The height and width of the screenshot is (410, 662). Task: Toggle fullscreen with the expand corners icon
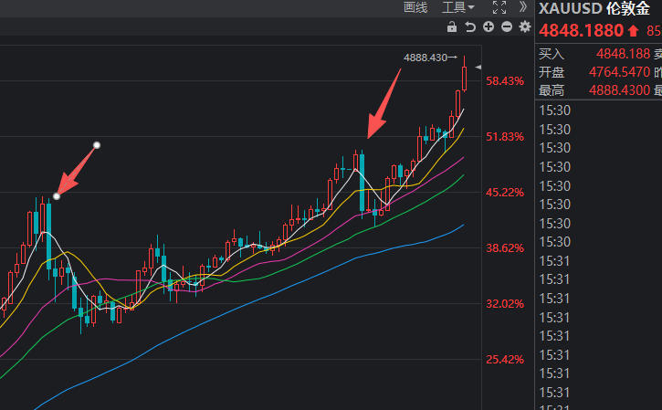(499, 7)
